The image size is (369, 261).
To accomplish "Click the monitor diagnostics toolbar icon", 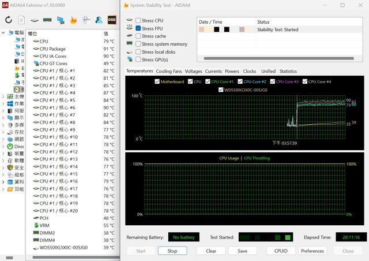I will [60, 20].
